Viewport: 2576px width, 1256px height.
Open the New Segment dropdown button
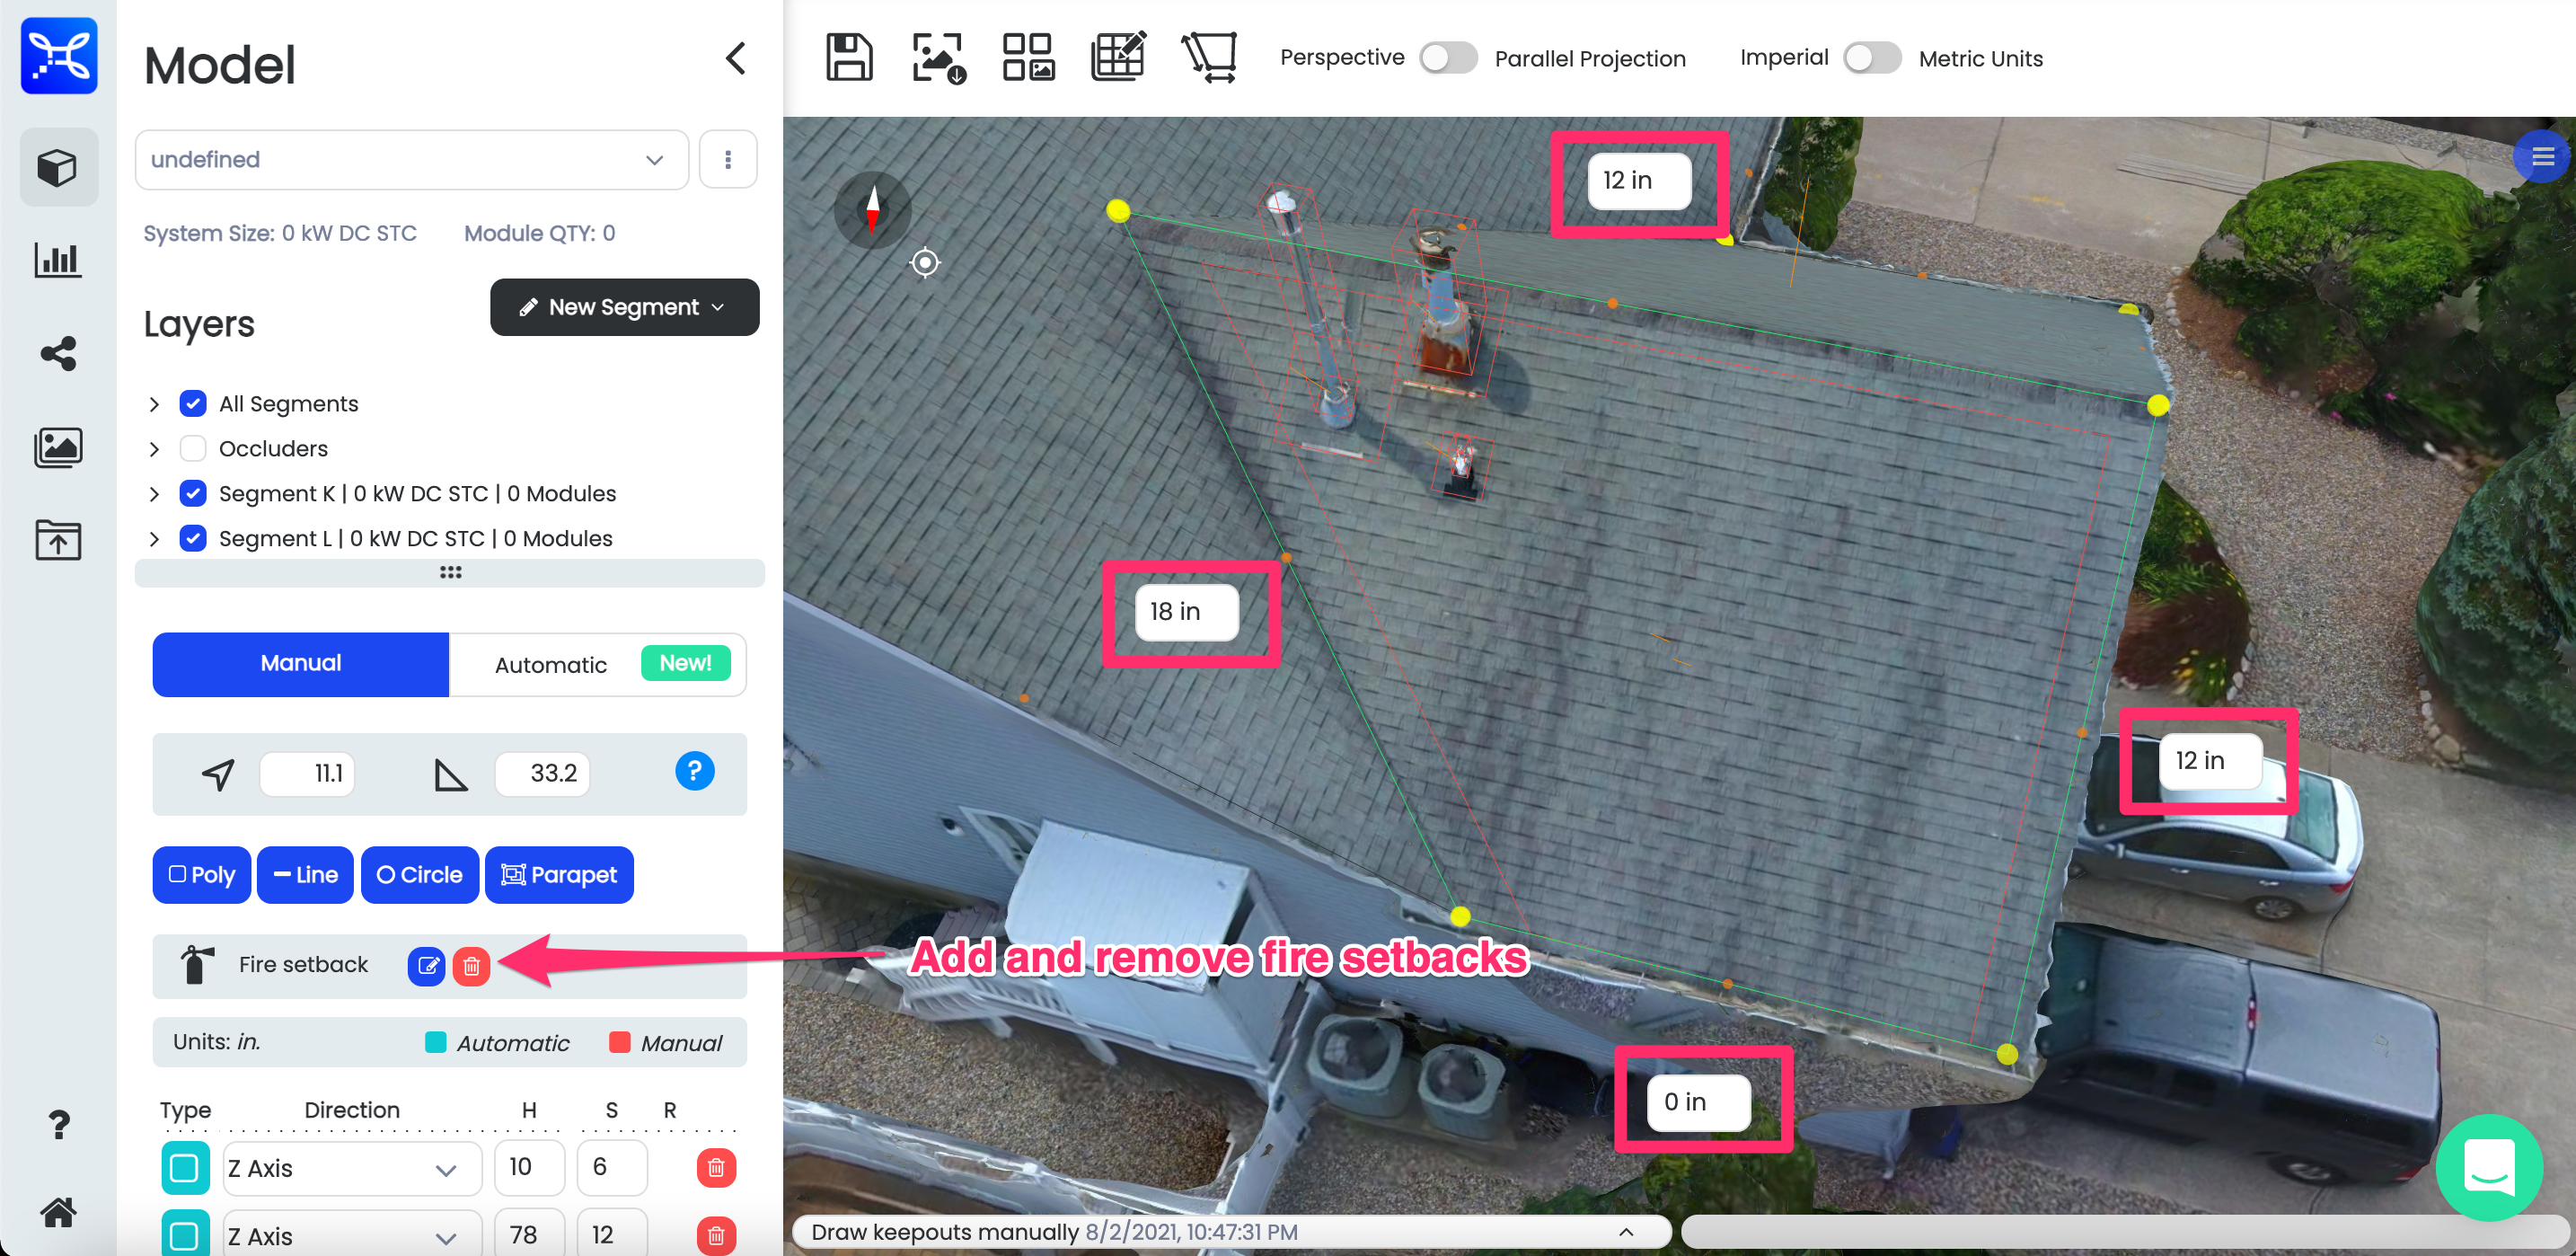point(624,307)
